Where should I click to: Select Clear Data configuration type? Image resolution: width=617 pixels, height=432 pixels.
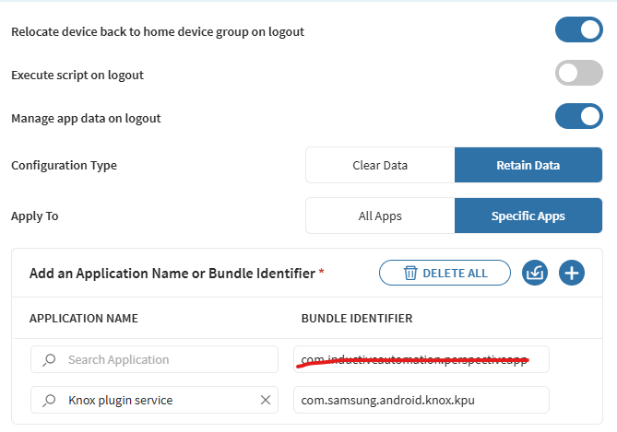pos(379,166)
